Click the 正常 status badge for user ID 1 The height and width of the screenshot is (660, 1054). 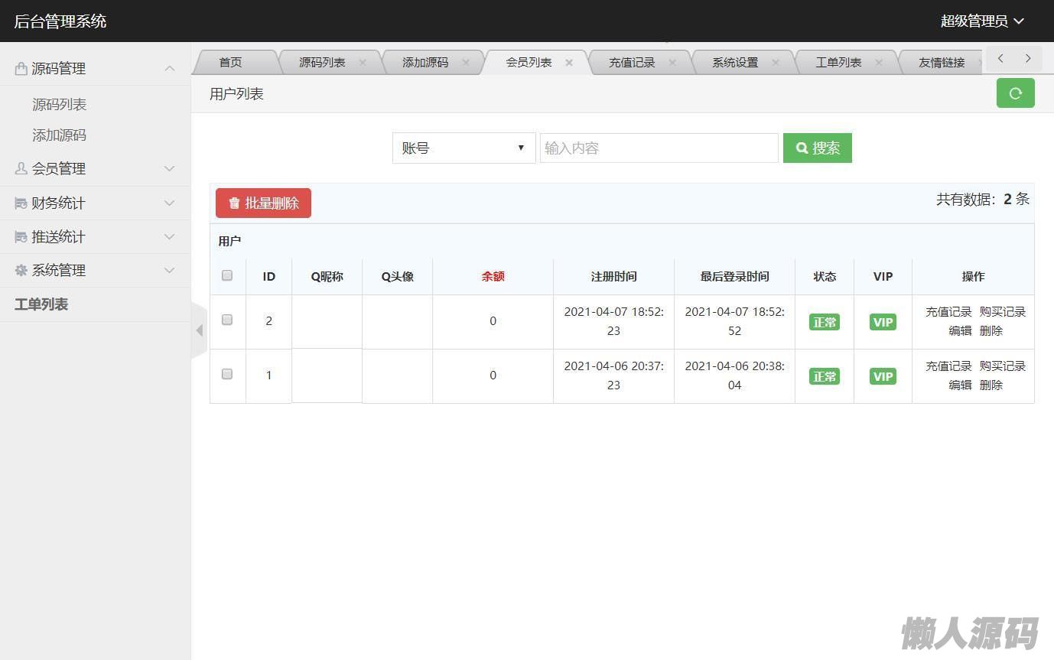(x=825, y=376)
